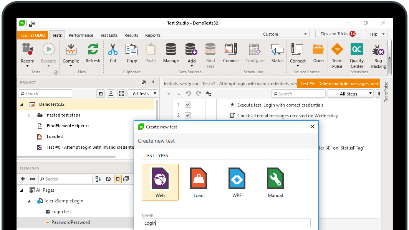Click the NAME field containing Login

pyautogui.click(x=226, y=223)
